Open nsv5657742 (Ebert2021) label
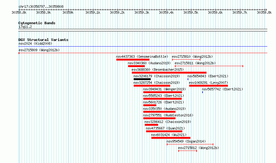The image size is (276, 163). 222,89
